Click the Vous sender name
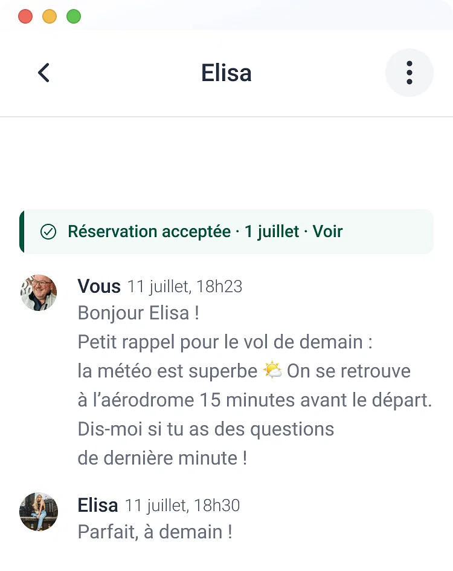453x571 pixels. (99, 286)
